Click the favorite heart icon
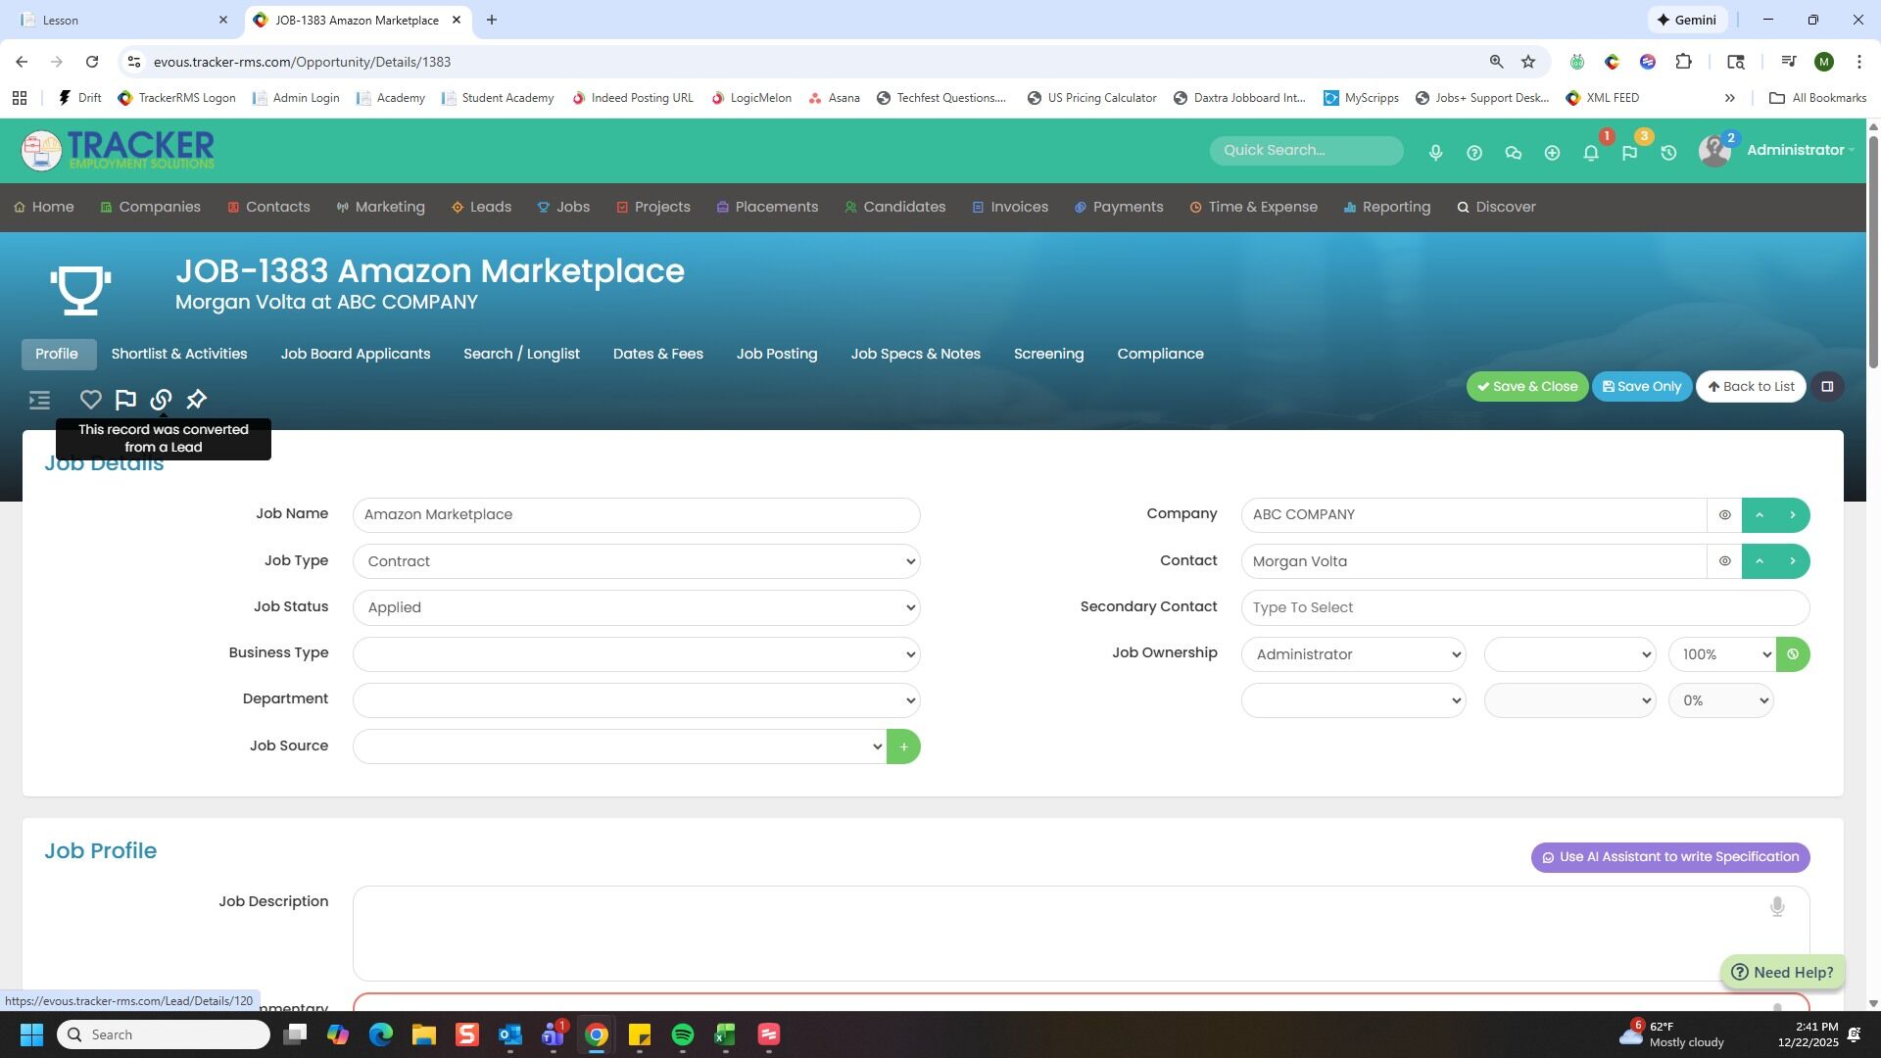The width and height of the screenshot is (1881, 1058). [x=90, y=400]
